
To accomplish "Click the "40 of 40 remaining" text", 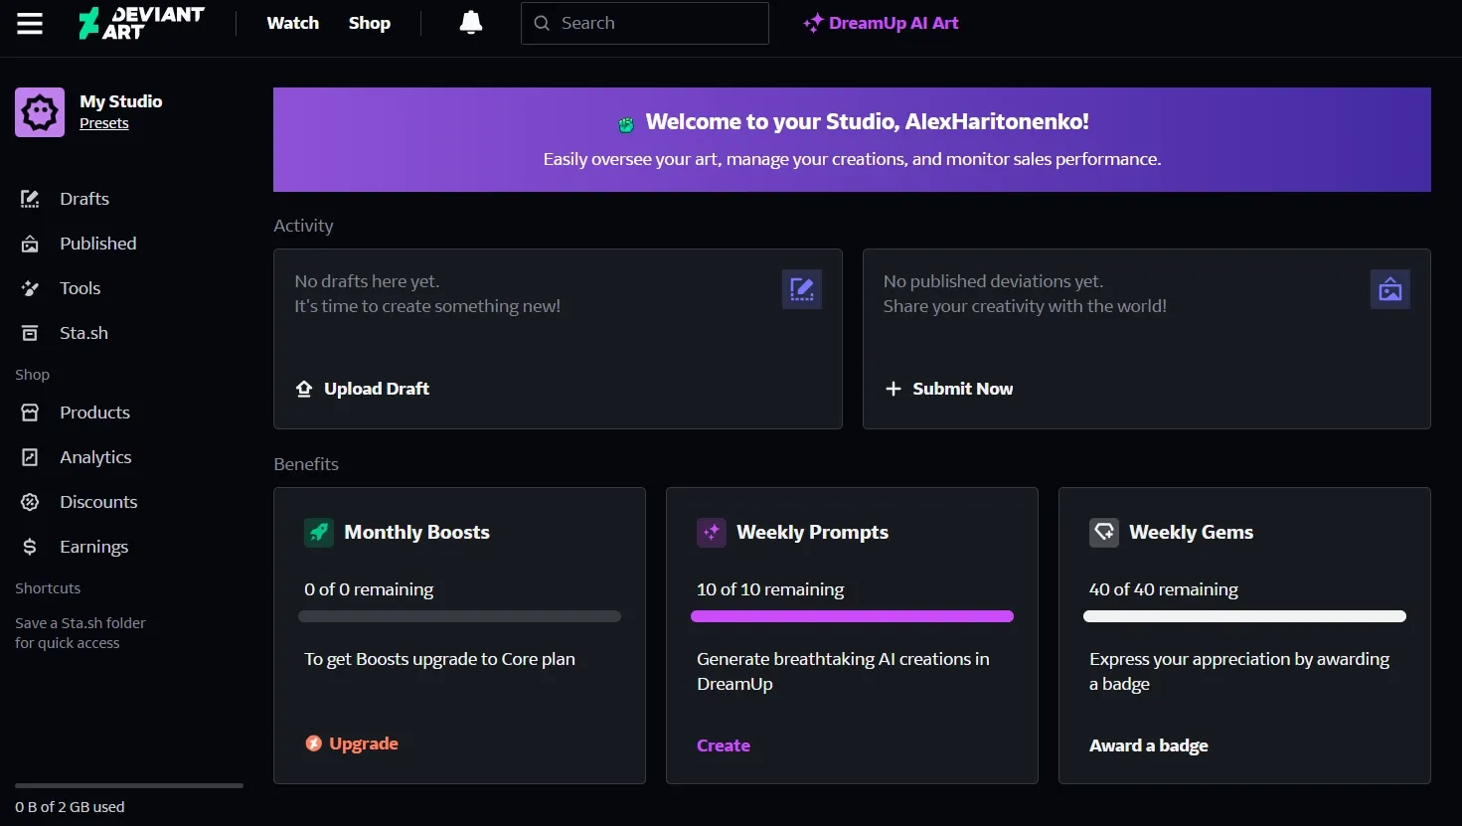I will pyautogui.click(x=1164, y=589).
